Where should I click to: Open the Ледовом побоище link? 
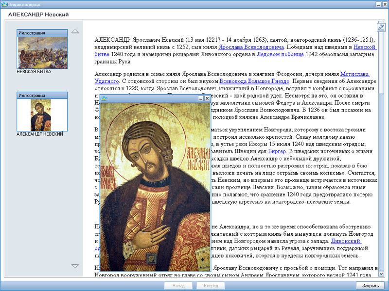point(280,54)
